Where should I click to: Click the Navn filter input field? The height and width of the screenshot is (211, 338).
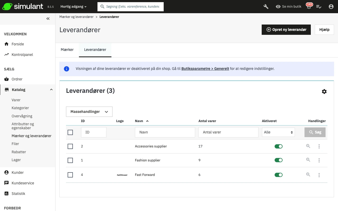165,132
